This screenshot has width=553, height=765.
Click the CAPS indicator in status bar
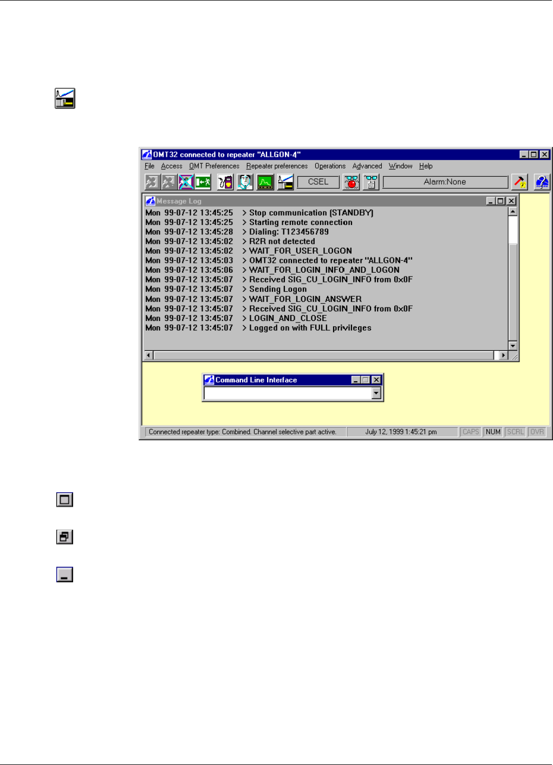tap(471, 432)
